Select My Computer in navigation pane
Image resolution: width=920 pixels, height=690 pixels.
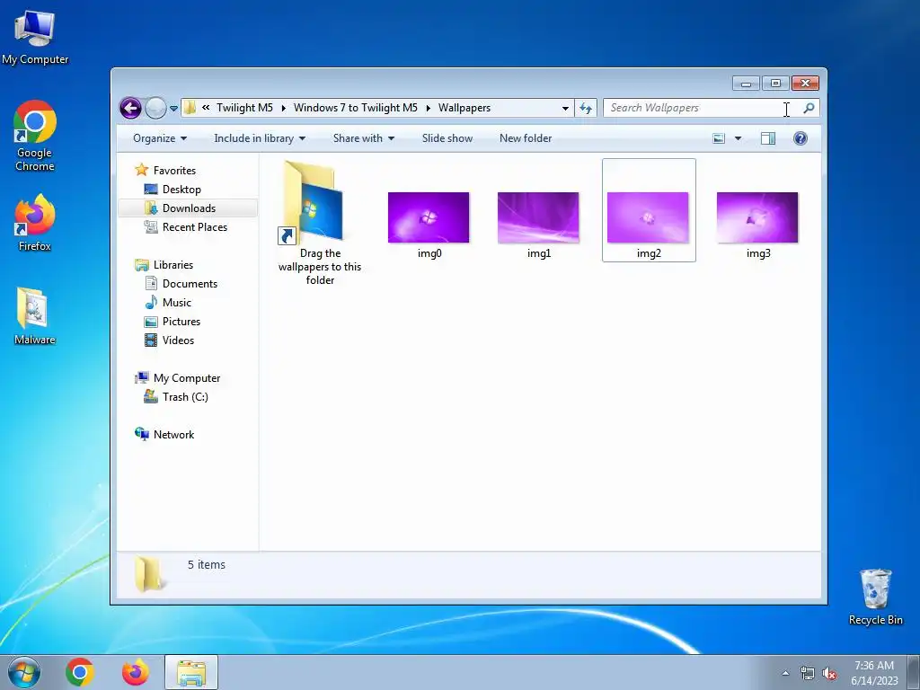pos(187,378)
